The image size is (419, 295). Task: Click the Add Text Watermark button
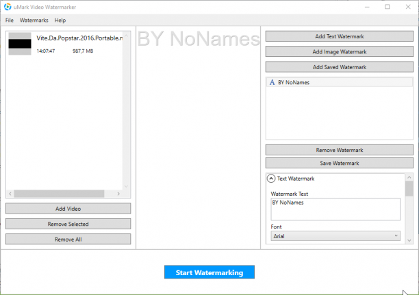click(340, 36)
